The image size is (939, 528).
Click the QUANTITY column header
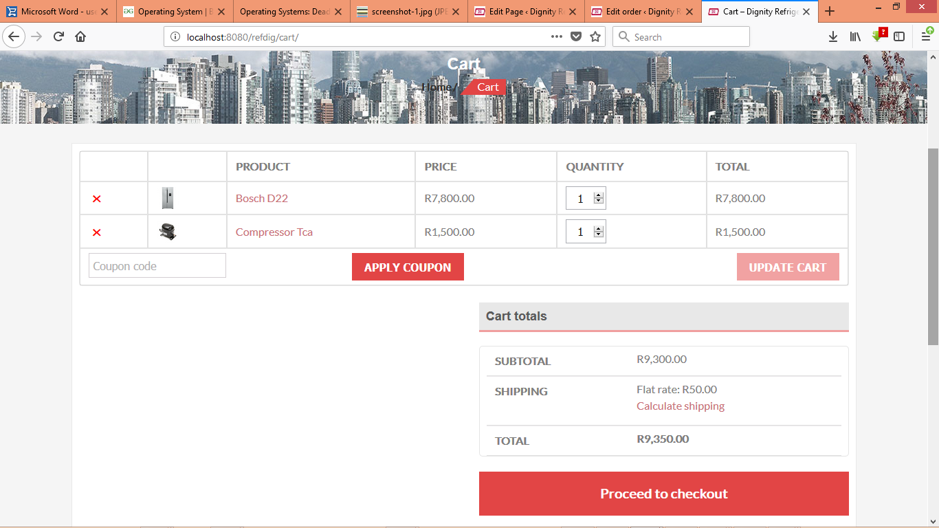(x=595, y=166)
